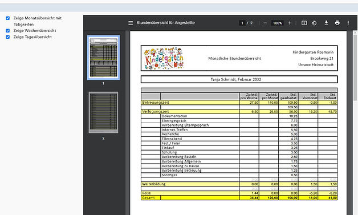
Task: Click the 'Reise' row label
Action: 147,193
